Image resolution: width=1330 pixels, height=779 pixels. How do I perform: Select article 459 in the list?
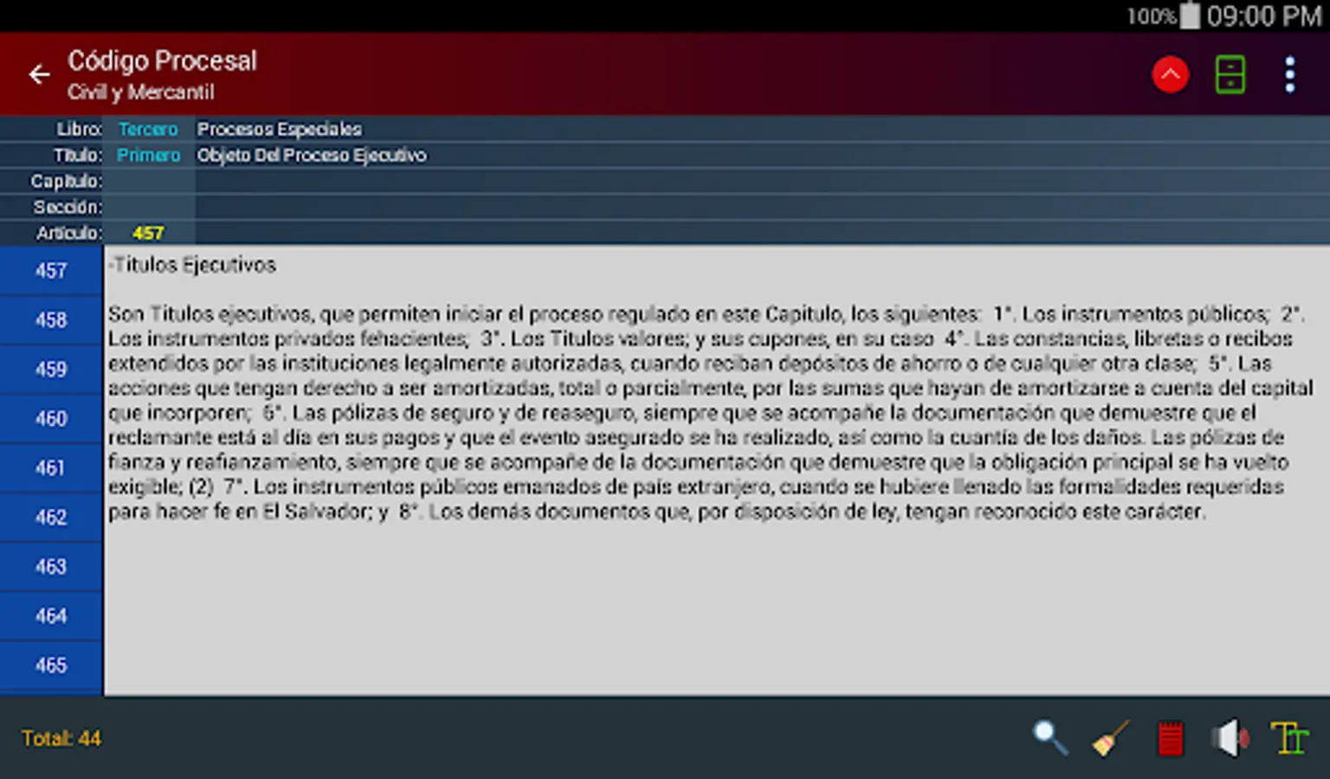(51, 370)
